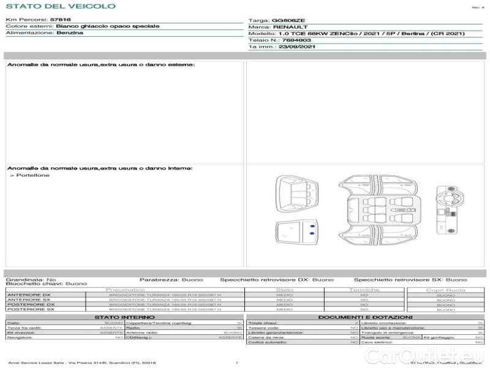Click 'Triangolo di emergenza:' row

click(422, 332)
